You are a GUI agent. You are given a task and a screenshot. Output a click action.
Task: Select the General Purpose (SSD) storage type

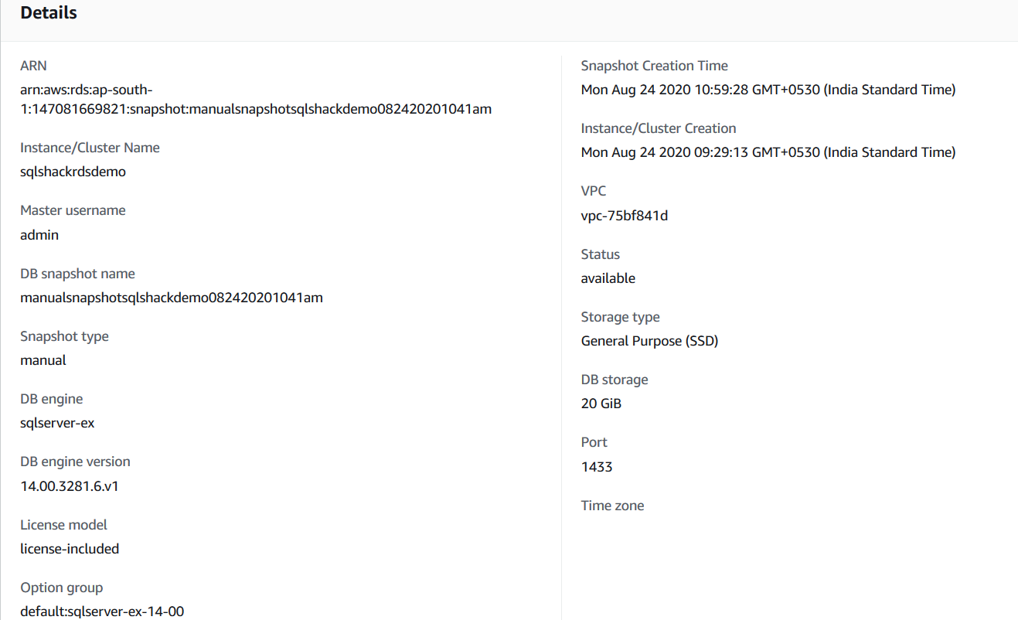[649, 341]
